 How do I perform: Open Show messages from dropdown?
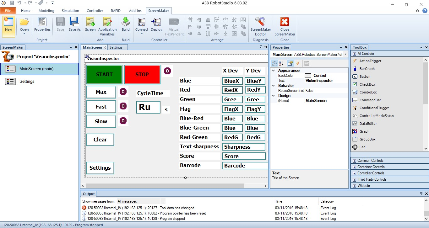(x=163, y=201)
